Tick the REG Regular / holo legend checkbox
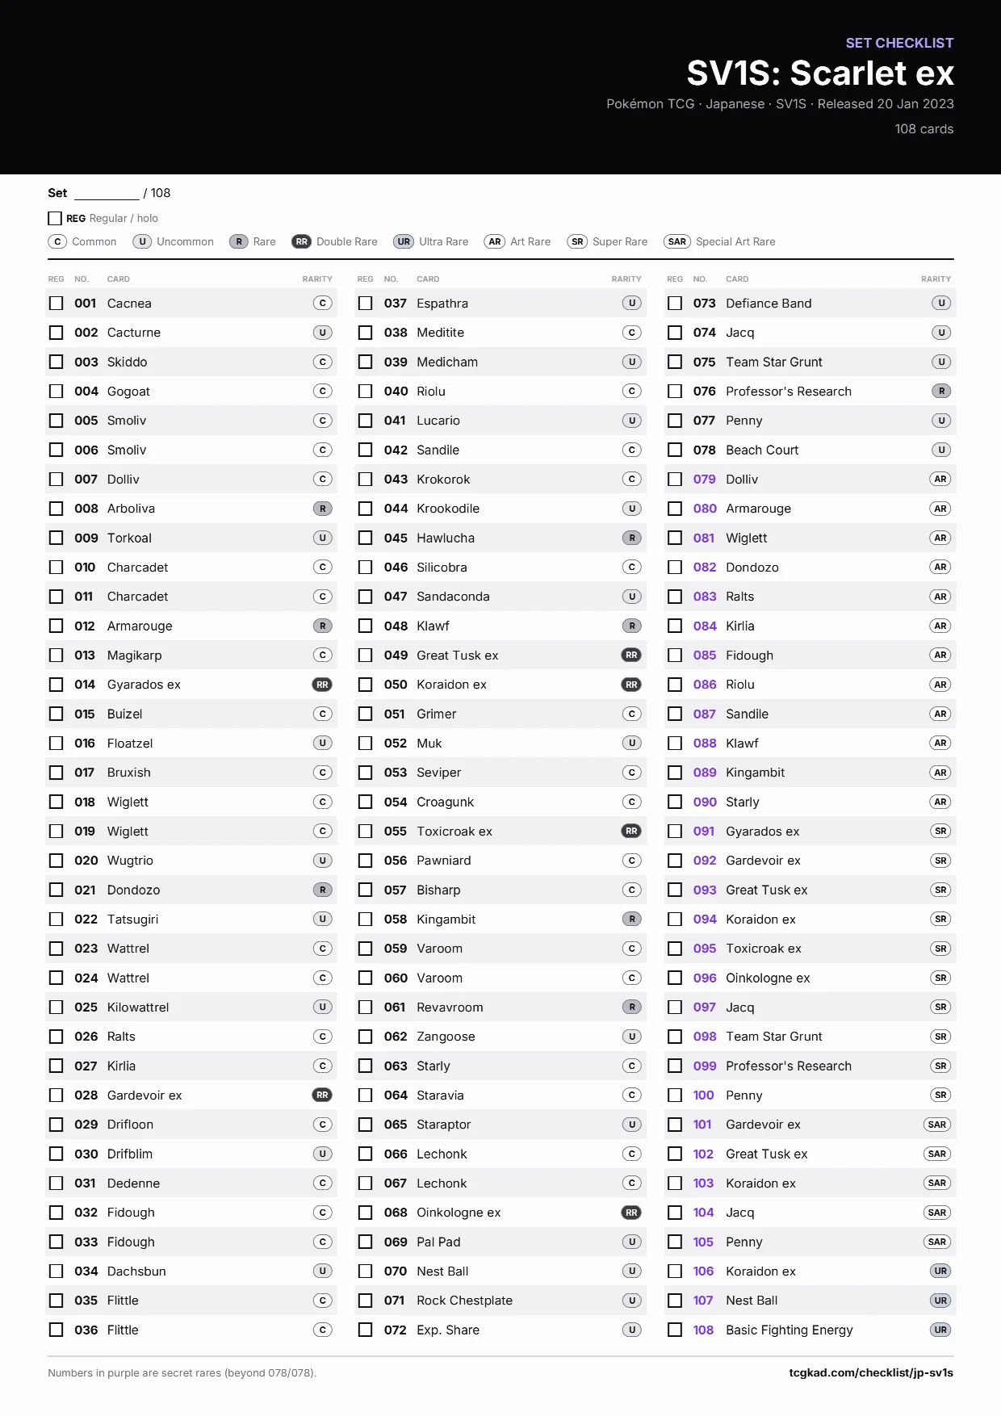Viewport: 1001px width, 1416px height. [55, 218]
